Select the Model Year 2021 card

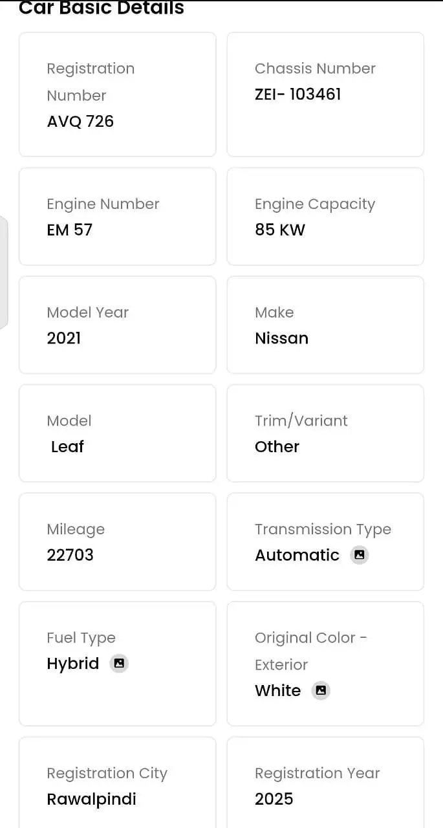coord(117,325)
